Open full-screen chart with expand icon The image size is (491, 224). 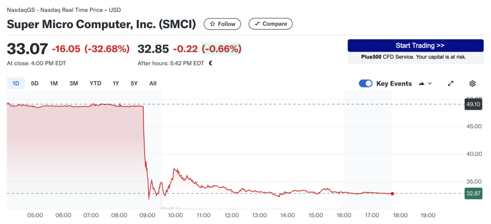pyautogui.click(x=451, y=83)
